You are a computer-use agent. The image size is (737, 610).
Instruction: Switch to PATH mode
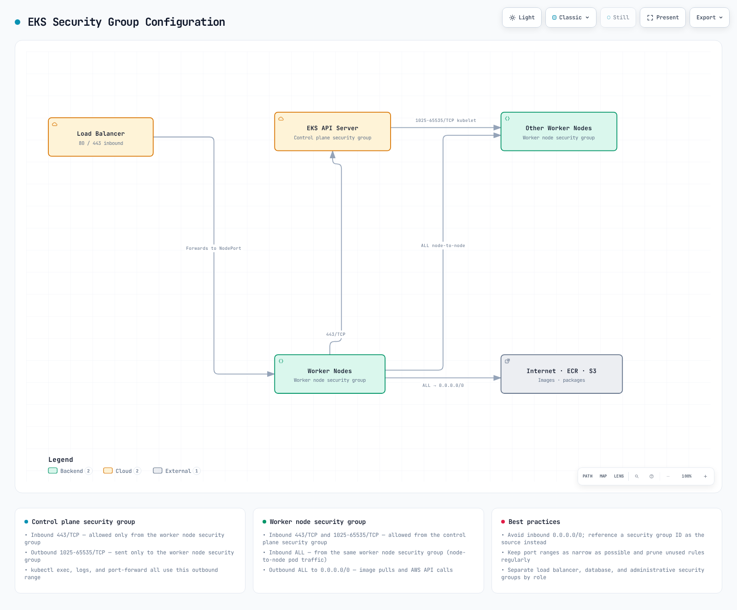click(587, 476)
